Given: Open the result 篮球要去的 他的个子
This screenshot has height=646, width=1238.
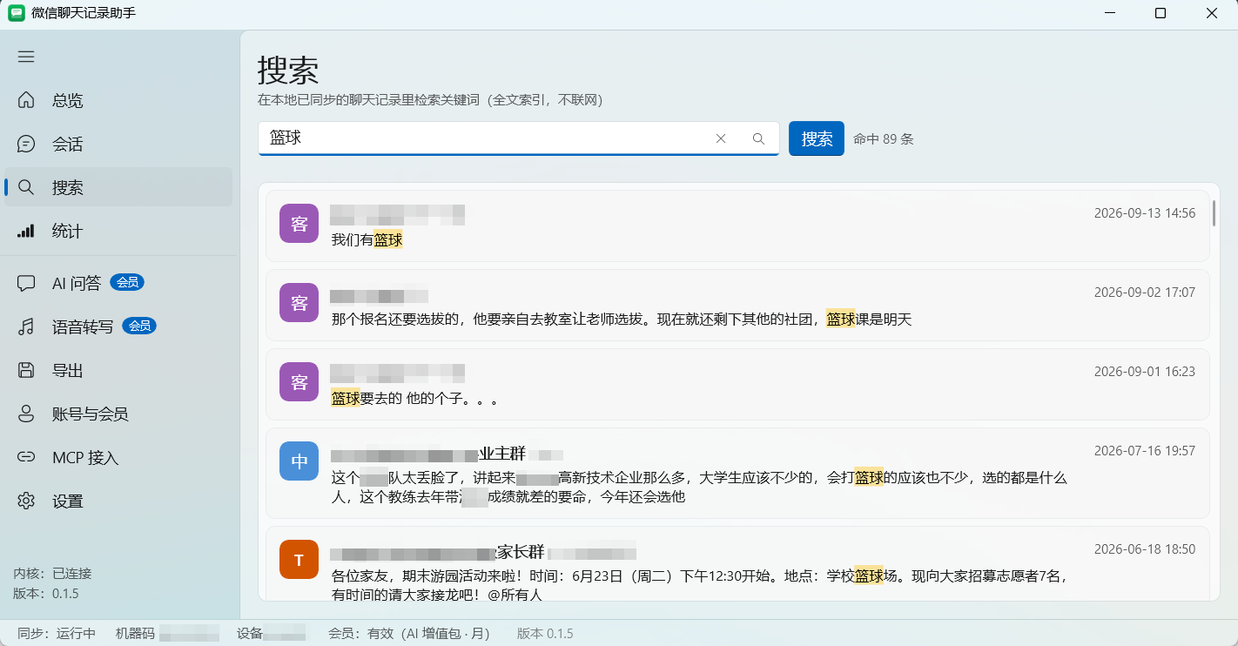Looking at the screenshot, I should pyautogui.click(x=737, y=385).
